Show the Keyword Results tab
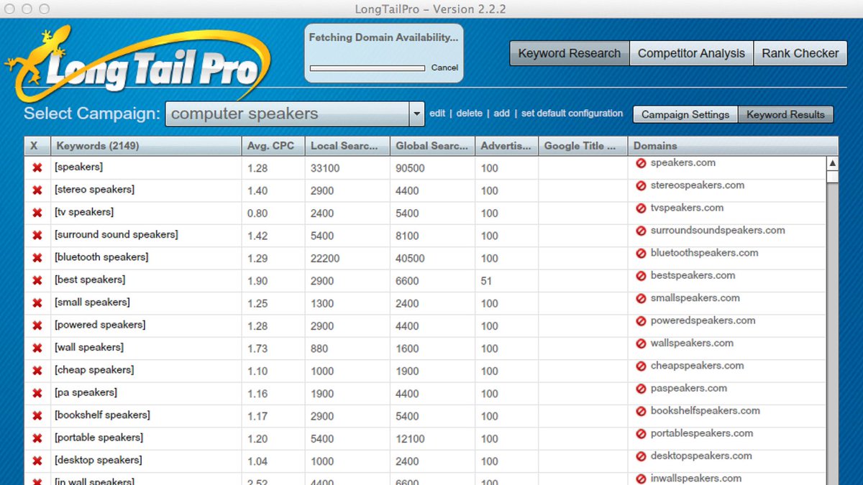This screenshot has height=485, width=863. click(785, 114)
